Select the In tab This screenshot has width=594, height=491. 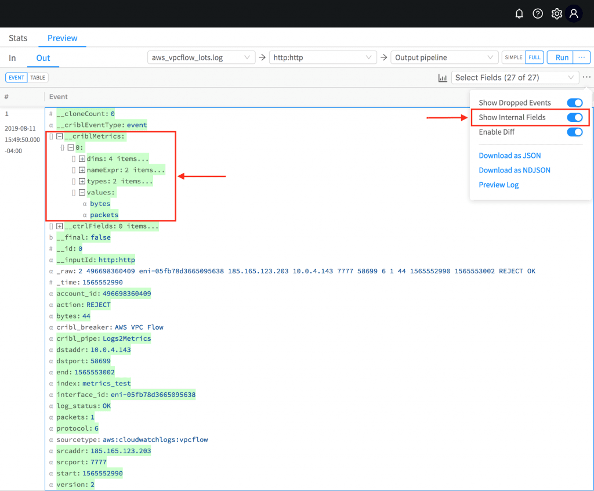coord(12,57)
